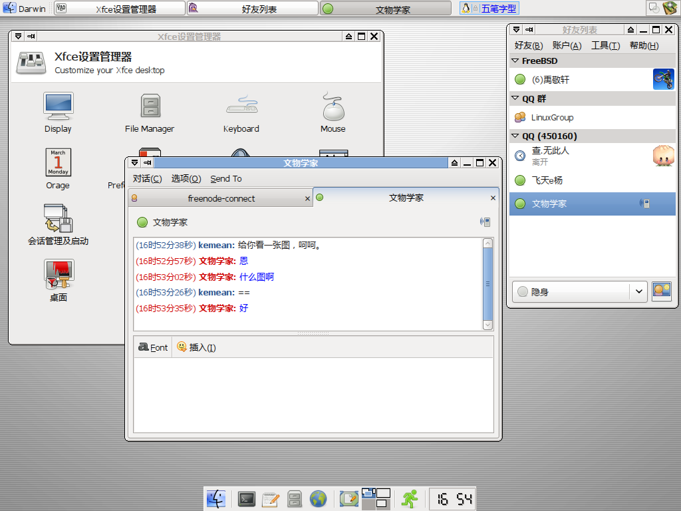Click chat scrollbar up arrow

[x=487, y=244]
